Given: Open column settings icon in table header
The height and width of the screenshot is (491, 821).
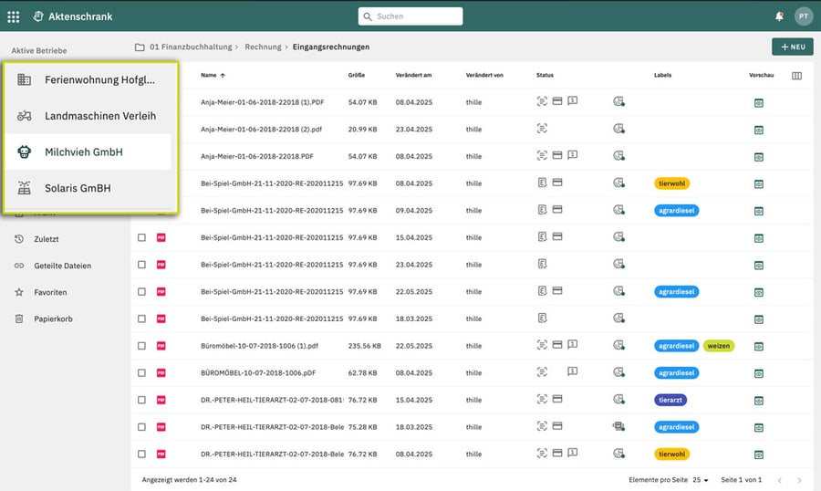Looking at the screenshot, I should point(796,76).
